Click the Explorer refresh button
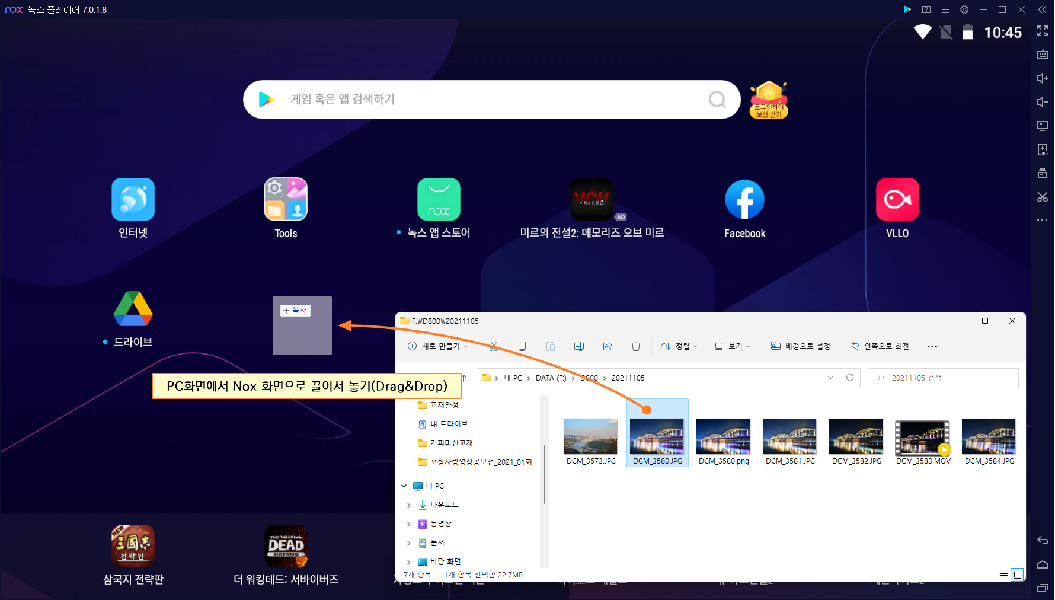The width and height of the screenshot is (1055, 600). (x=850, y=378)
